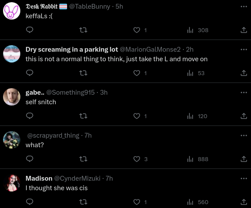The width and height of the screenshot is (251, 208).
Task: Share gabe..'s "self snitch" tweet
Action: tap(244, 116)
